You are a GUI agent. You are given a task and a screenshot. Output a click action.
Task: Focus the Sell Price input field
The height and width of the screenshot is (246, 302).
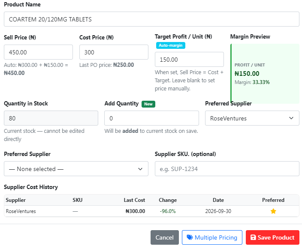point(38,52)
